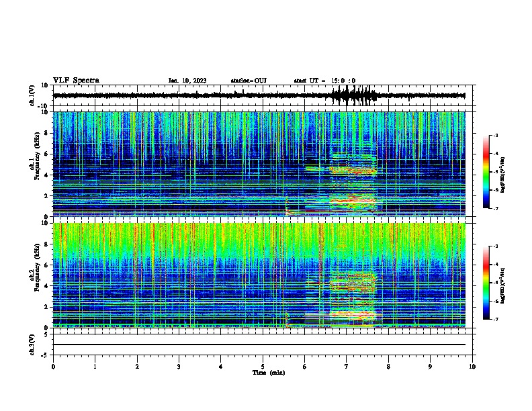Click the ch.1 waveform burst near minute 7
532x411 pixels.
click(x=354, y=95)
